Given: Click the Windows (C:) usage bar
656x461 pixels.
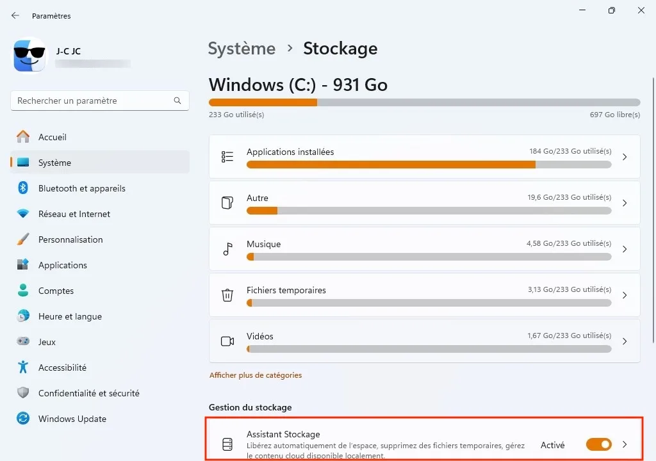Looking at the screenshot, I should coord(424,102).
